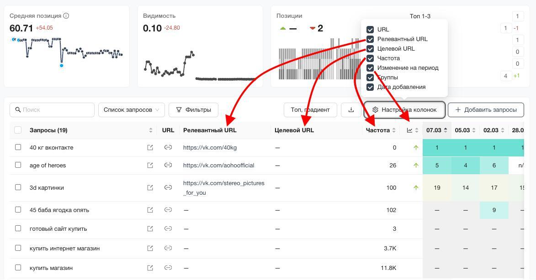This screenshot has height=280, width=536.
Task: Toggle 'Изменение на период' option in column menu
Action: (x=370, y=68)
